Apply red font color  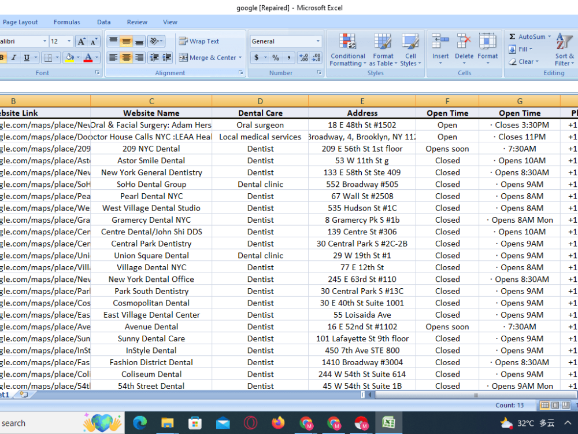pos(88,57)
